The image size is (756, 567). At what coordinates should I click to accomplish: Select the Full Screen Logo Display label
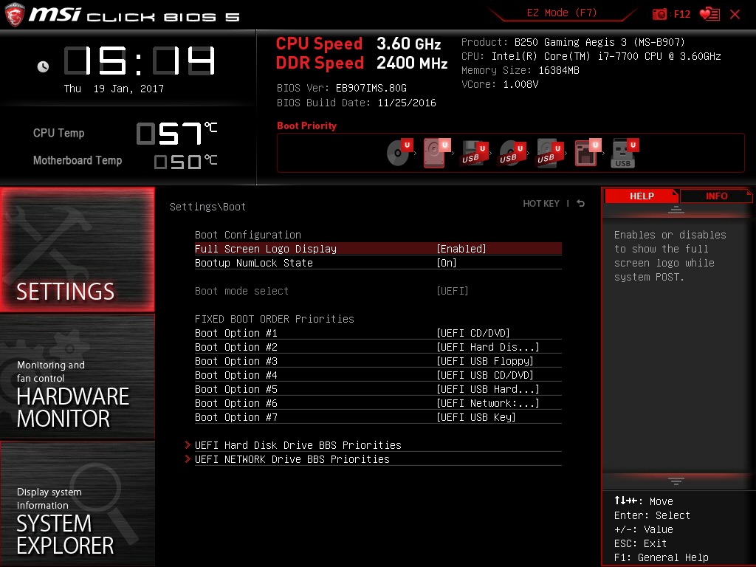click(x=266, y=249)
